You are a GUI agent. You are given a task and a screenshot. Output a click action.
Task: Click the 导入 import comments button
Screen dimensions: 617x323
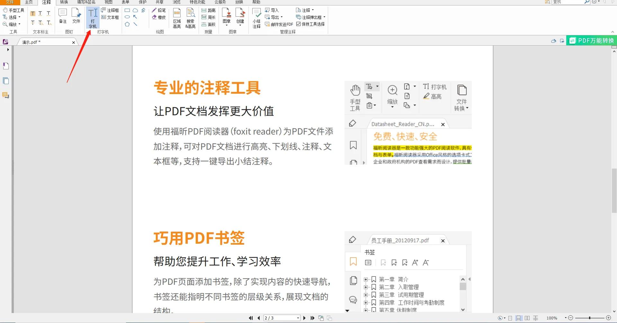[x=272, y=10]
